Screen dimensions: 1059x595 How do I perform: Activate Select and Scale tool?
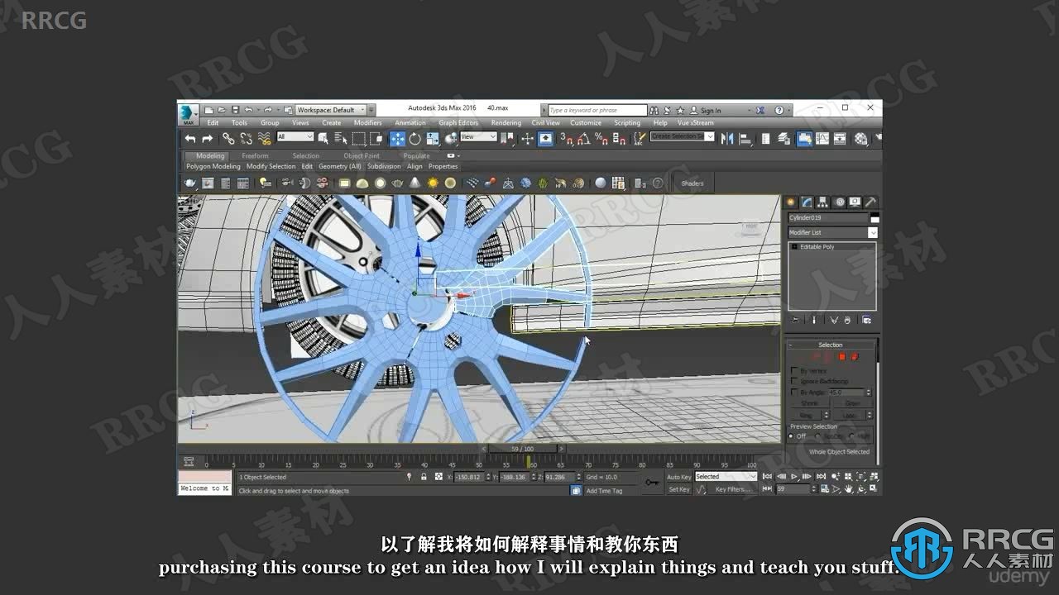point(433,139)
